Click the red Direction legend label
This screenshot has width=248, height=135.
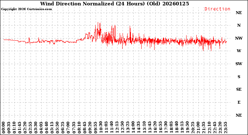coord(217,9)
